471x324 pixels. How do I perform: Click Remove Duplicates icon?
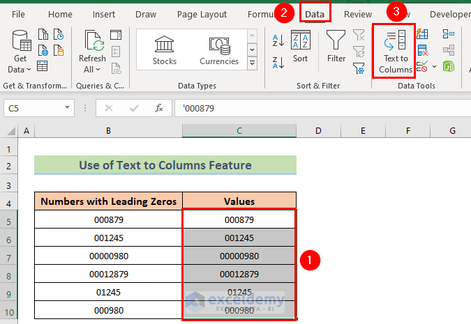[422, 50]
